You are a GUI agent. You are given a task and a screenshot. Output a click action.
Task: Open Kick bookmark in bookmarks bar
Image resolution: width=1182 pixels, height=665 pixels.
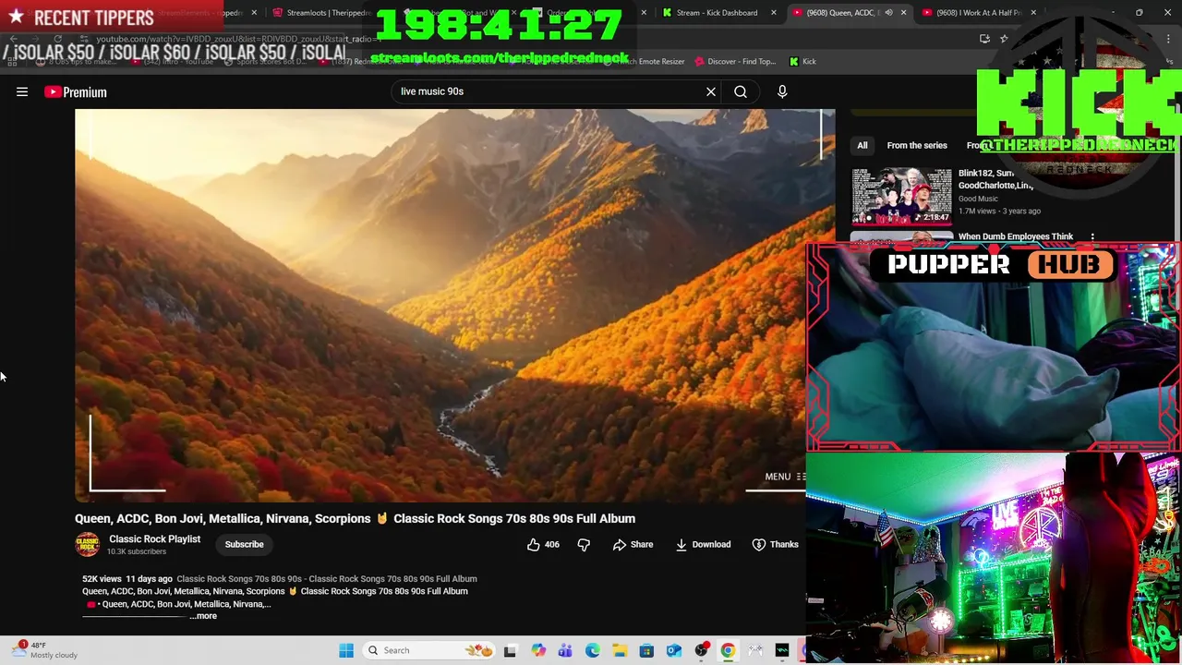coord(802,61)
